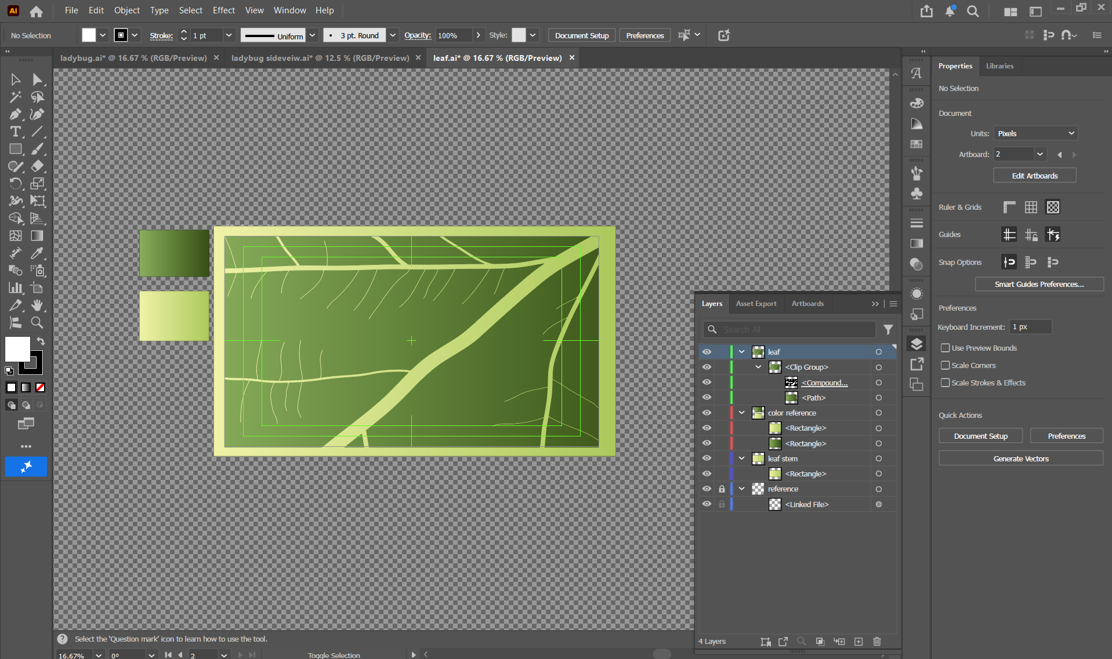
Task: Create new layer in Layers panel
Action: (859, 642)
